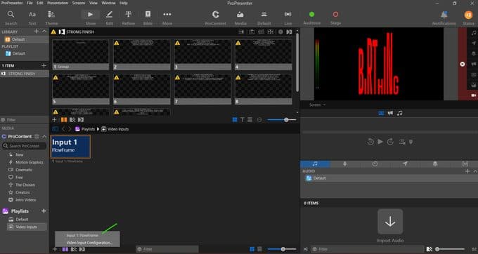Open the Bible panel
This screenshot has width=478, height=254.
click(x=148, y=18)
